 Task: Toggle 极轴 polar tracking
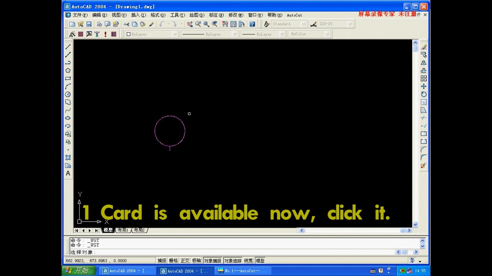tap(196, 261)
